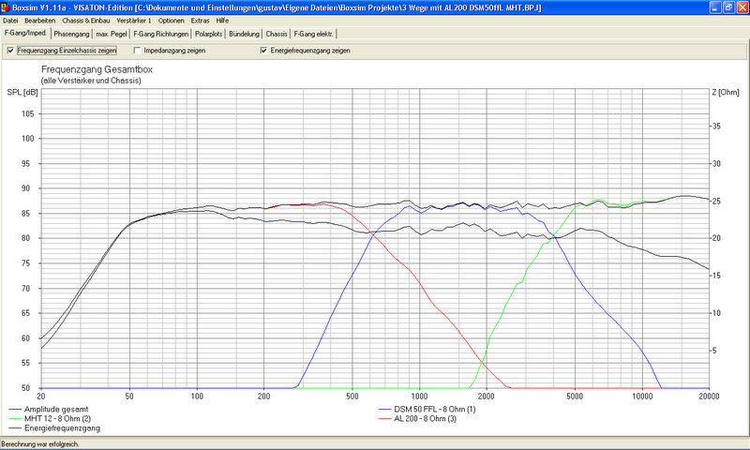Open the Hilfe menu
This screenshot has height=450, width=750.
[x=222, y=20]
